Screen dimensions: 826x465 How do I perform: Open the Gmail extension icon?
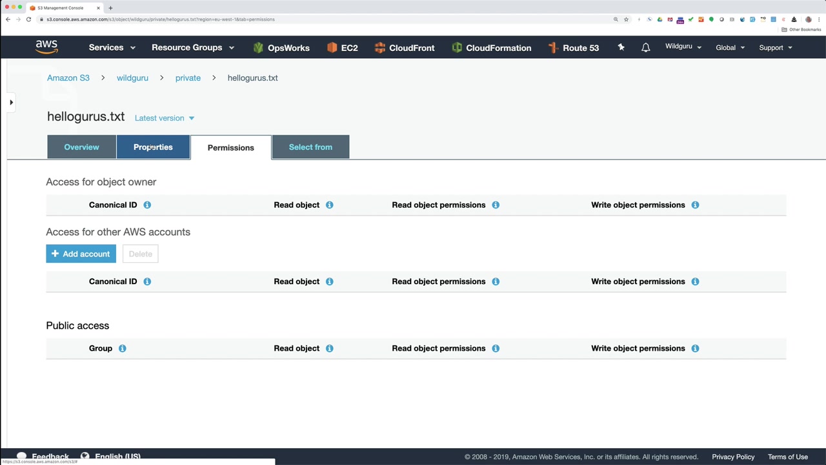[670, 19]
